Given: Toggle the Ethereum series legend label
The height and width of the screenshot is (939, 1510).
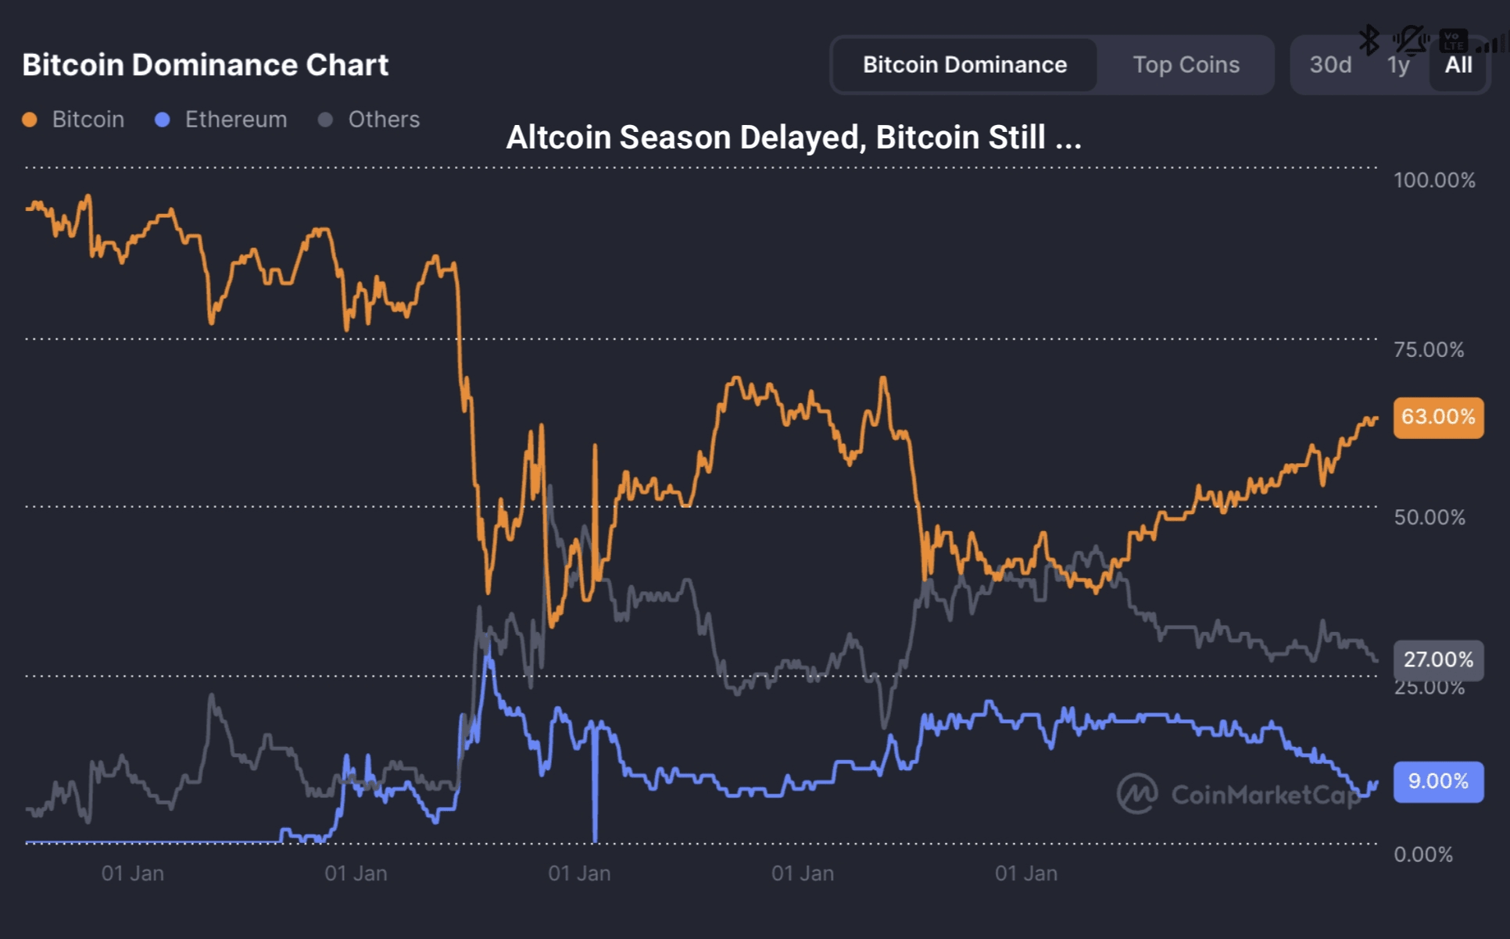Looking at the screenshot, I should [x=236, y=120].
